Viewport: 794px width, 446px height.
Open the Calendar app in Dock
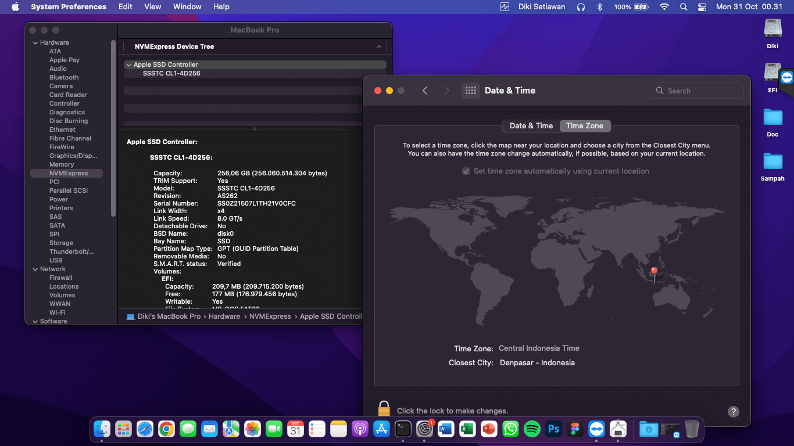(295, 429)
